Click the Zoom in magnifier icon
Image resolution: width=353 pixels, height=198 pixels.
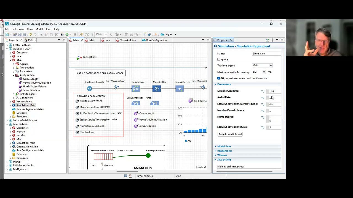110,34
